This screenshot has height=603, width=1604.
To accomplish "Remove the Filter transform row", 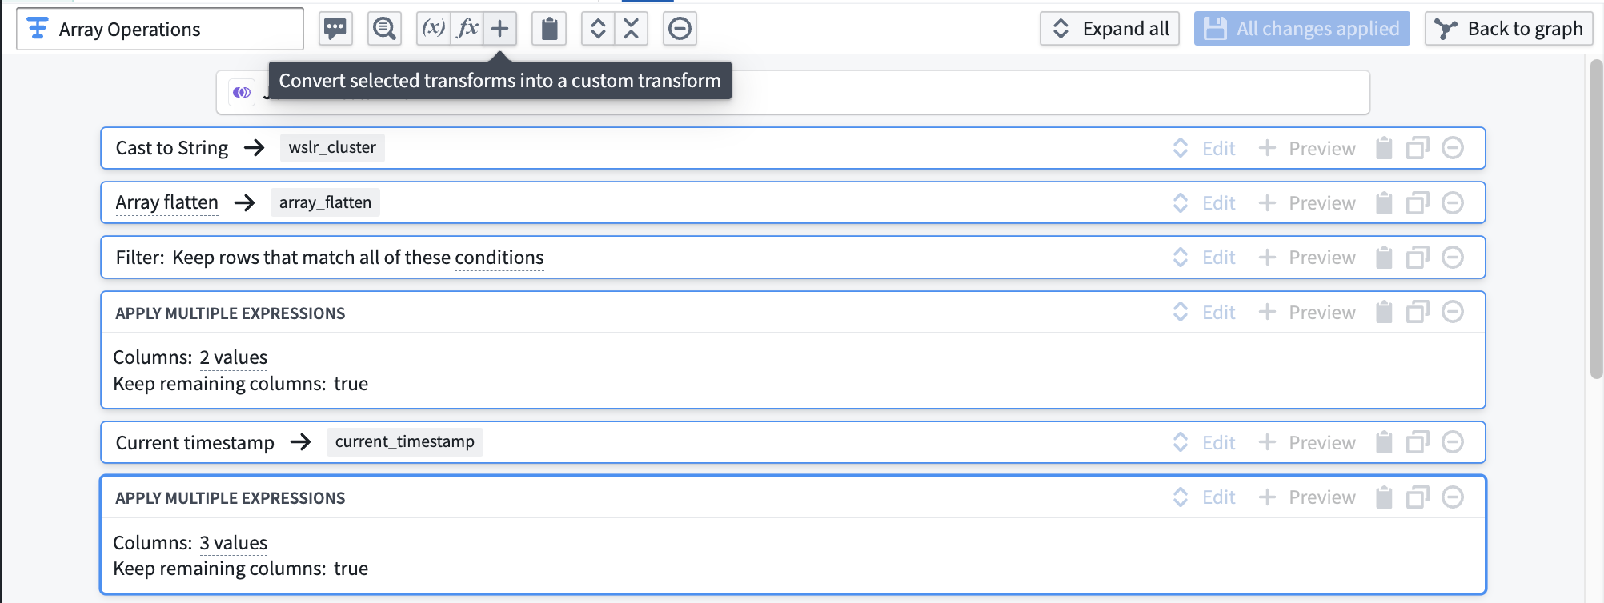I will click(x=1453, y=258).
